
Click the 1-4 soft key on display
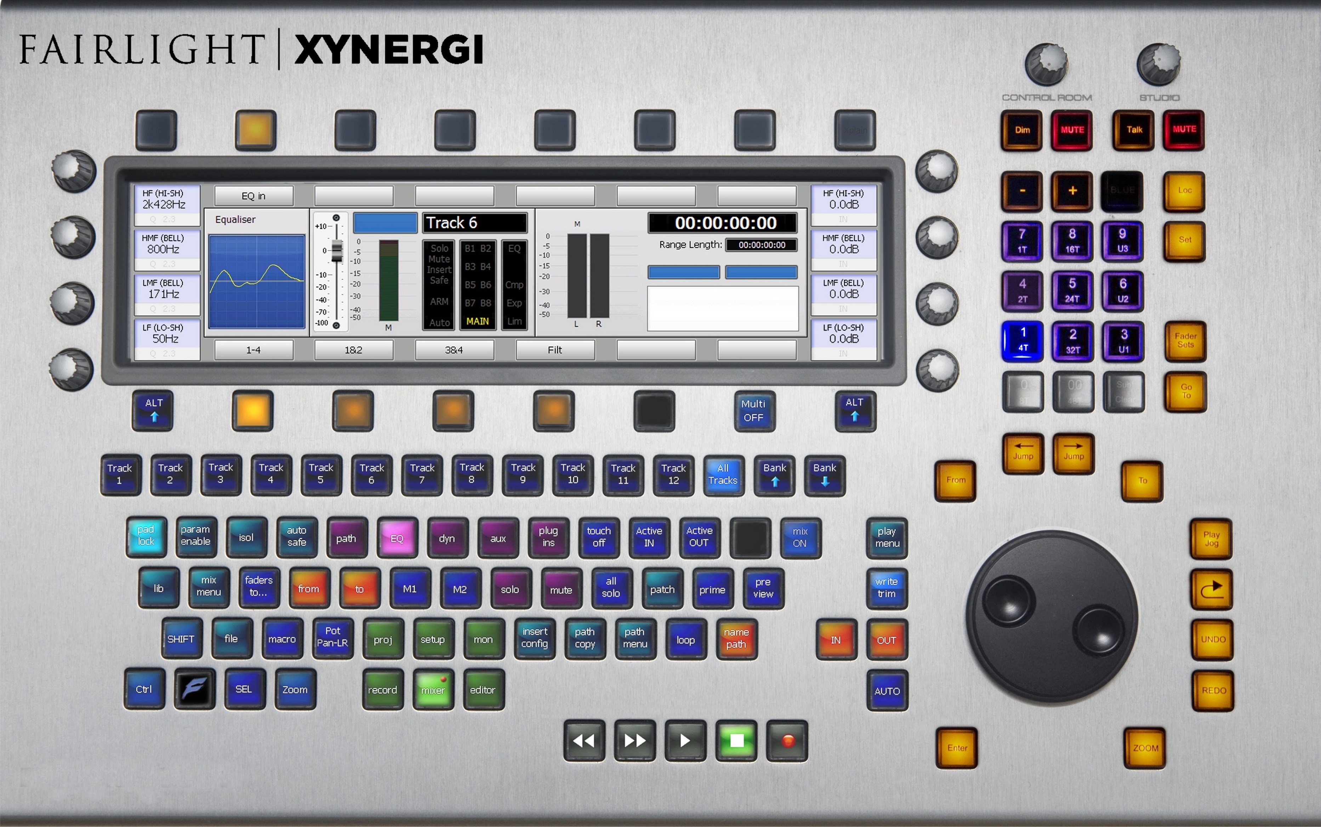point(254,350)
